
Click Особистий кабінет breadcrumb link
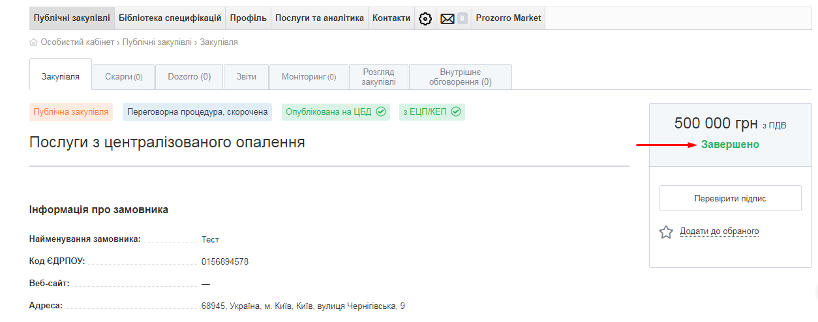point(77,42)
